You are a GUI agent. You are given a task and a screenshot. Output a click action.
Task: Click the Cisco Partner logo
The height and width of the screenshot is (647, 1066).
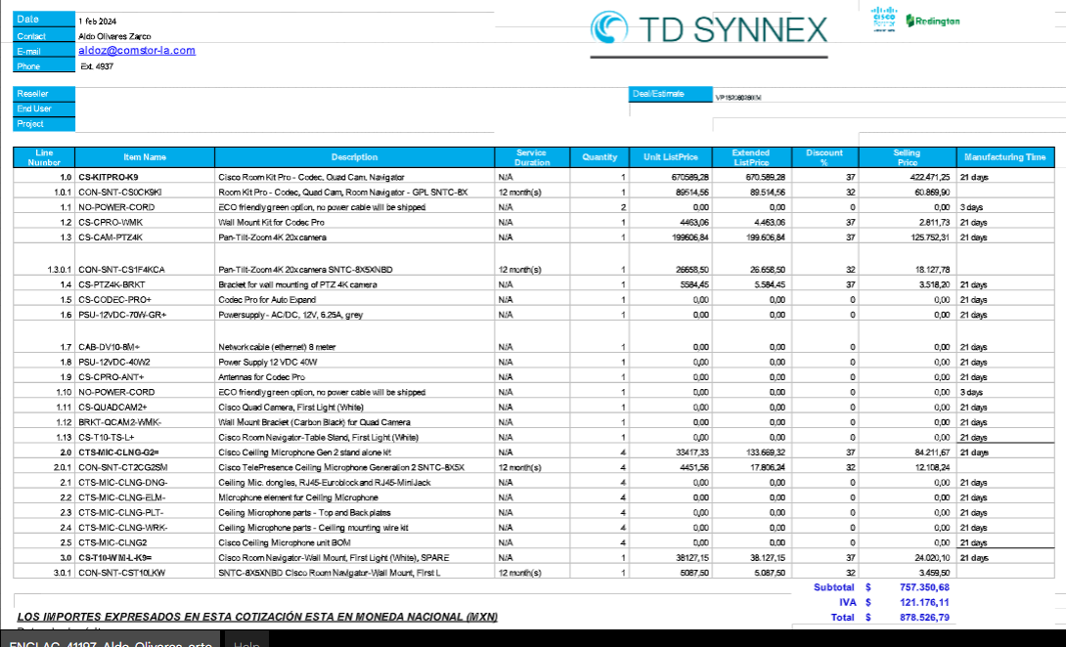tap(884, 19)
